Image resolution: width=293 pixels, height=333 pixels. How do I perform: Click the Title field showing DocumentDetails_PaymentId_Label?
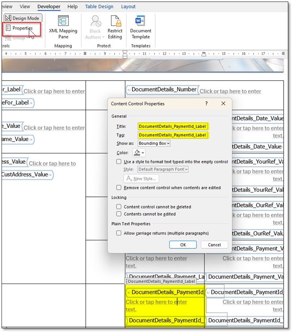pyautogui.click(x=173, y=126)
